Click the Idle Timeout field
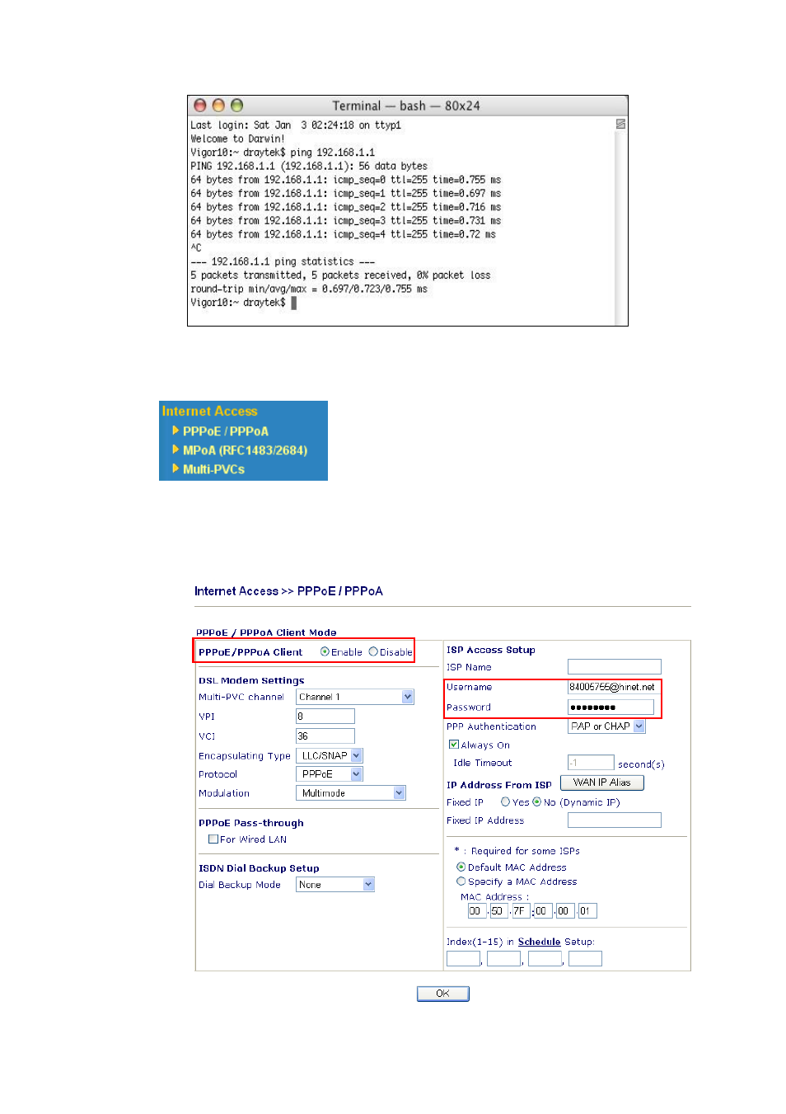Screen dimensions: 786x1114 [x=591, y=763]
